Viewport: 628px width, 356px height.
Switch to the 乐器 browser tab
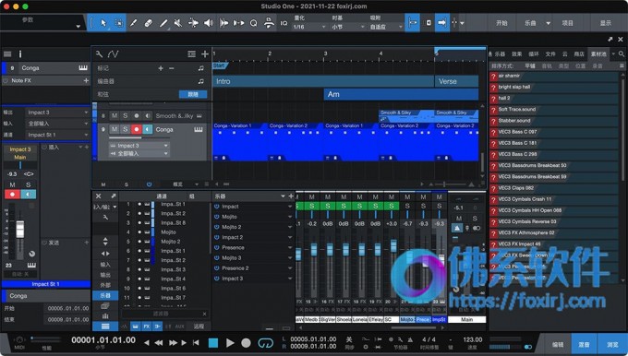click(x=500, y=54)
